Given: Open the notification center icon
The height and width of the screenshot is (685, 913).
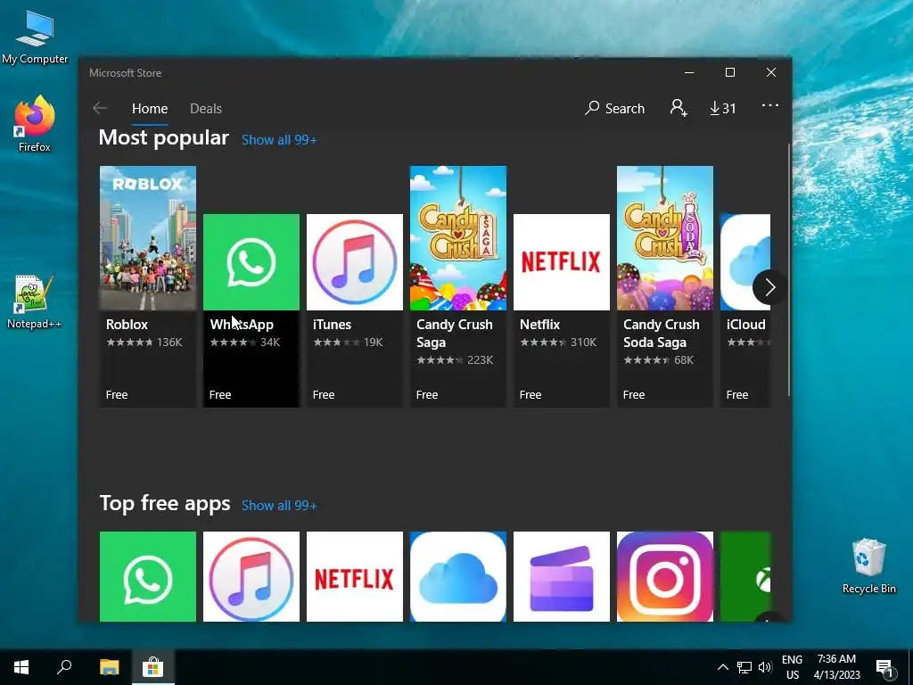Looking at the screenshot, I should pyautogui.click(x=885, y=668).
